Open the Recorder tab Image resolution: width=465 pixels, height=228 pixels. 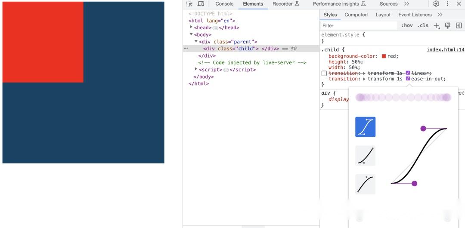click(286, 4)
